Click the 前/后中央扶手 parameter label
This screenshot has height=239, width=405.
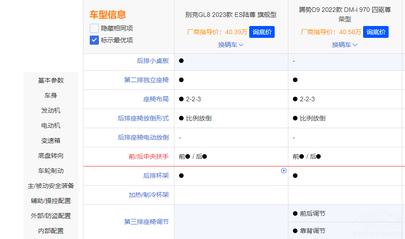149,156
